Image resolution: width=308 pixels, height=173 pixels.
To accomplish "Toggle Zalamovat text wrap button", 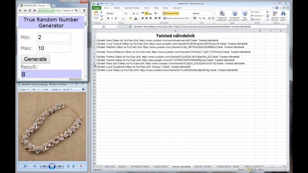I will pyautogui.click(x=171, y=13).
